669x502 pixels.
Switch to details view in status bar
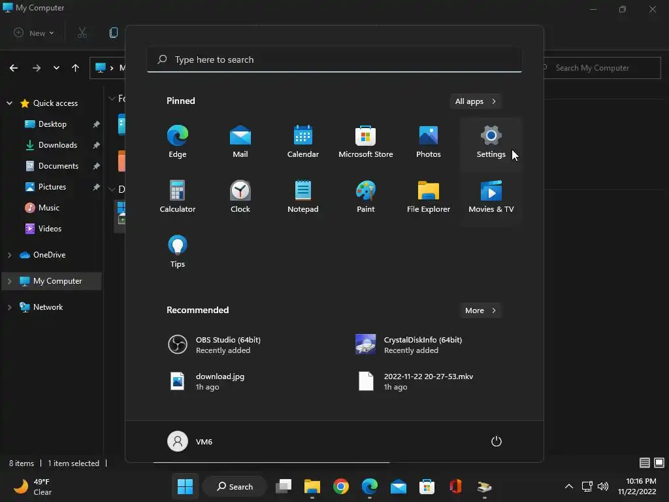pos(645,463)
